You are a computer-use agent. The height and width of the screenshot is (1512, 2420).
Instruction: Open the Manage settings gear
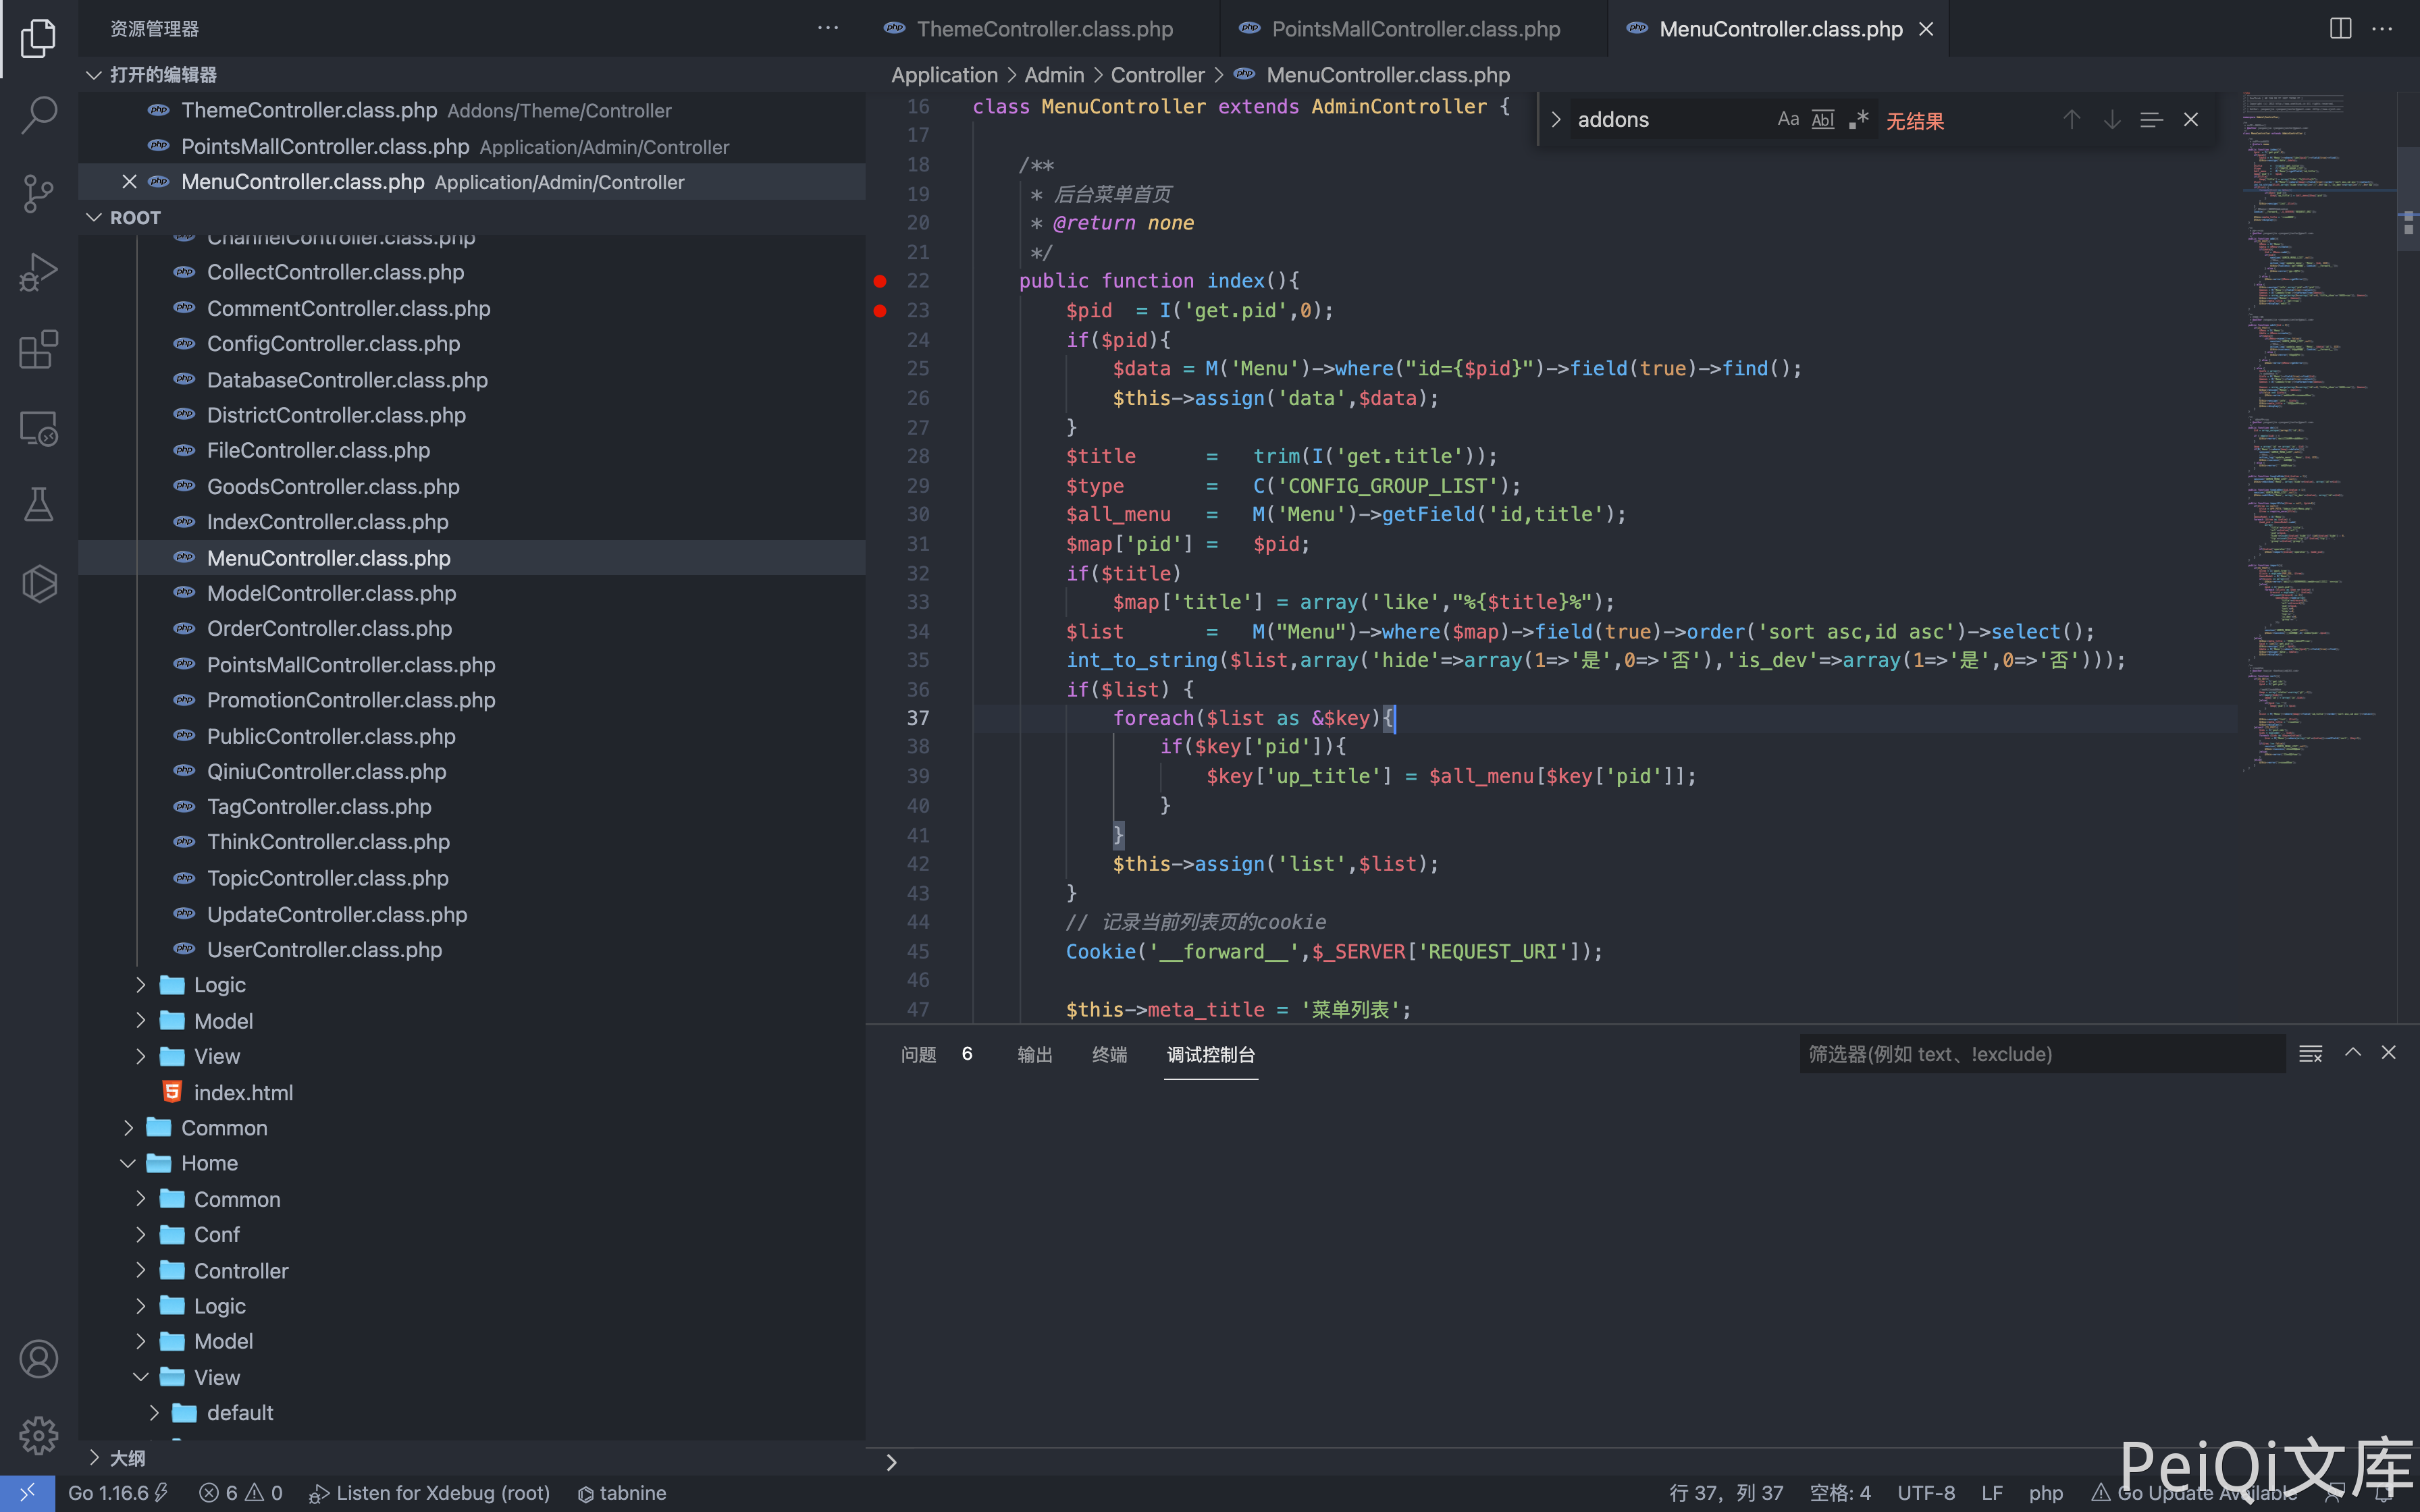38,1436
